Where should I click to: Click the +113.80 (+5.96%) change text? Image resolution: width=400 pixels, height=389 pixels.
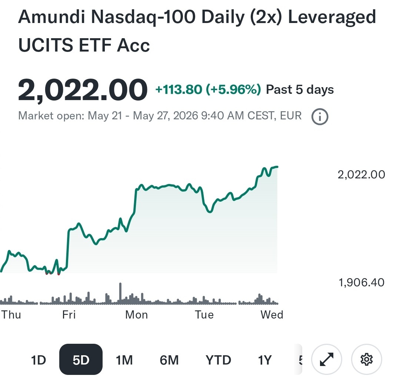(208, 89)
